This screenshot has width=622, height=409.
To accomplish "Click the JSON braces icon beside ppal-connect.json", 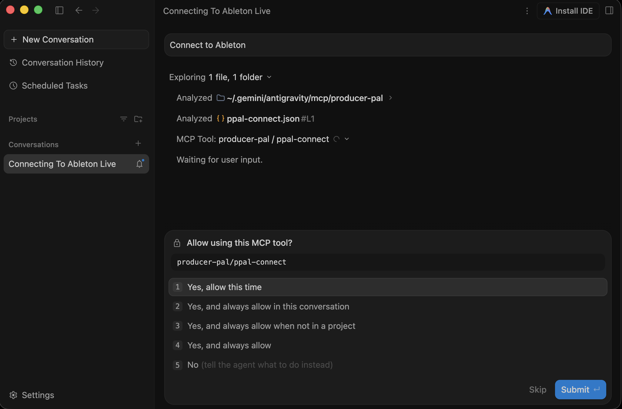I will click(221, 118).
